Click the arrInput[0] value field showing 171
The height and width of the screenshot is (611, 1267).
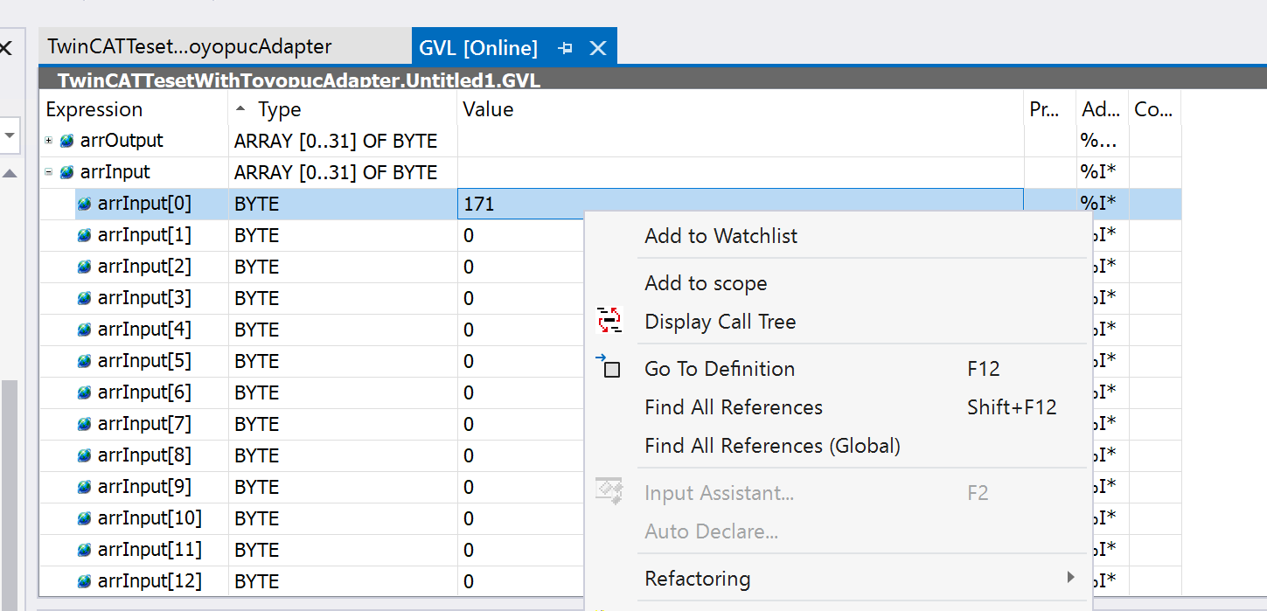pos(521,205)
